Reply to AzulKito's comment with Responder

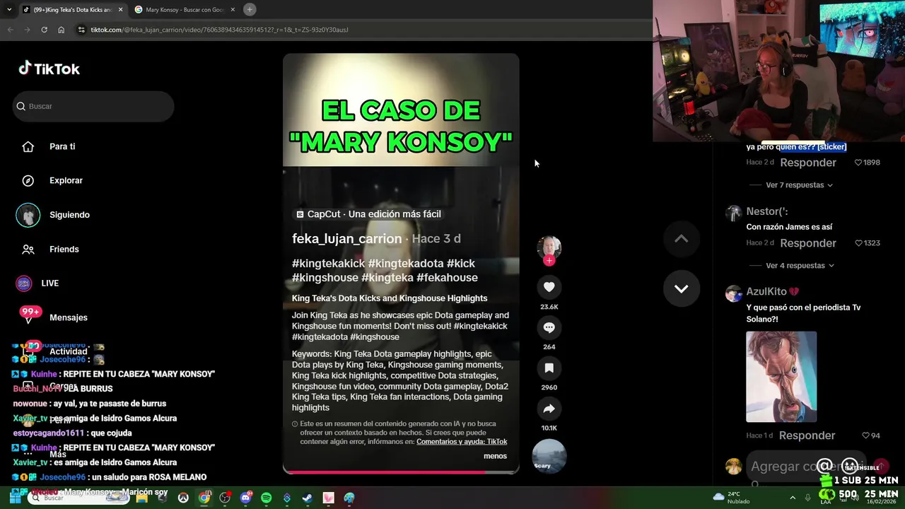coord(807,435)
